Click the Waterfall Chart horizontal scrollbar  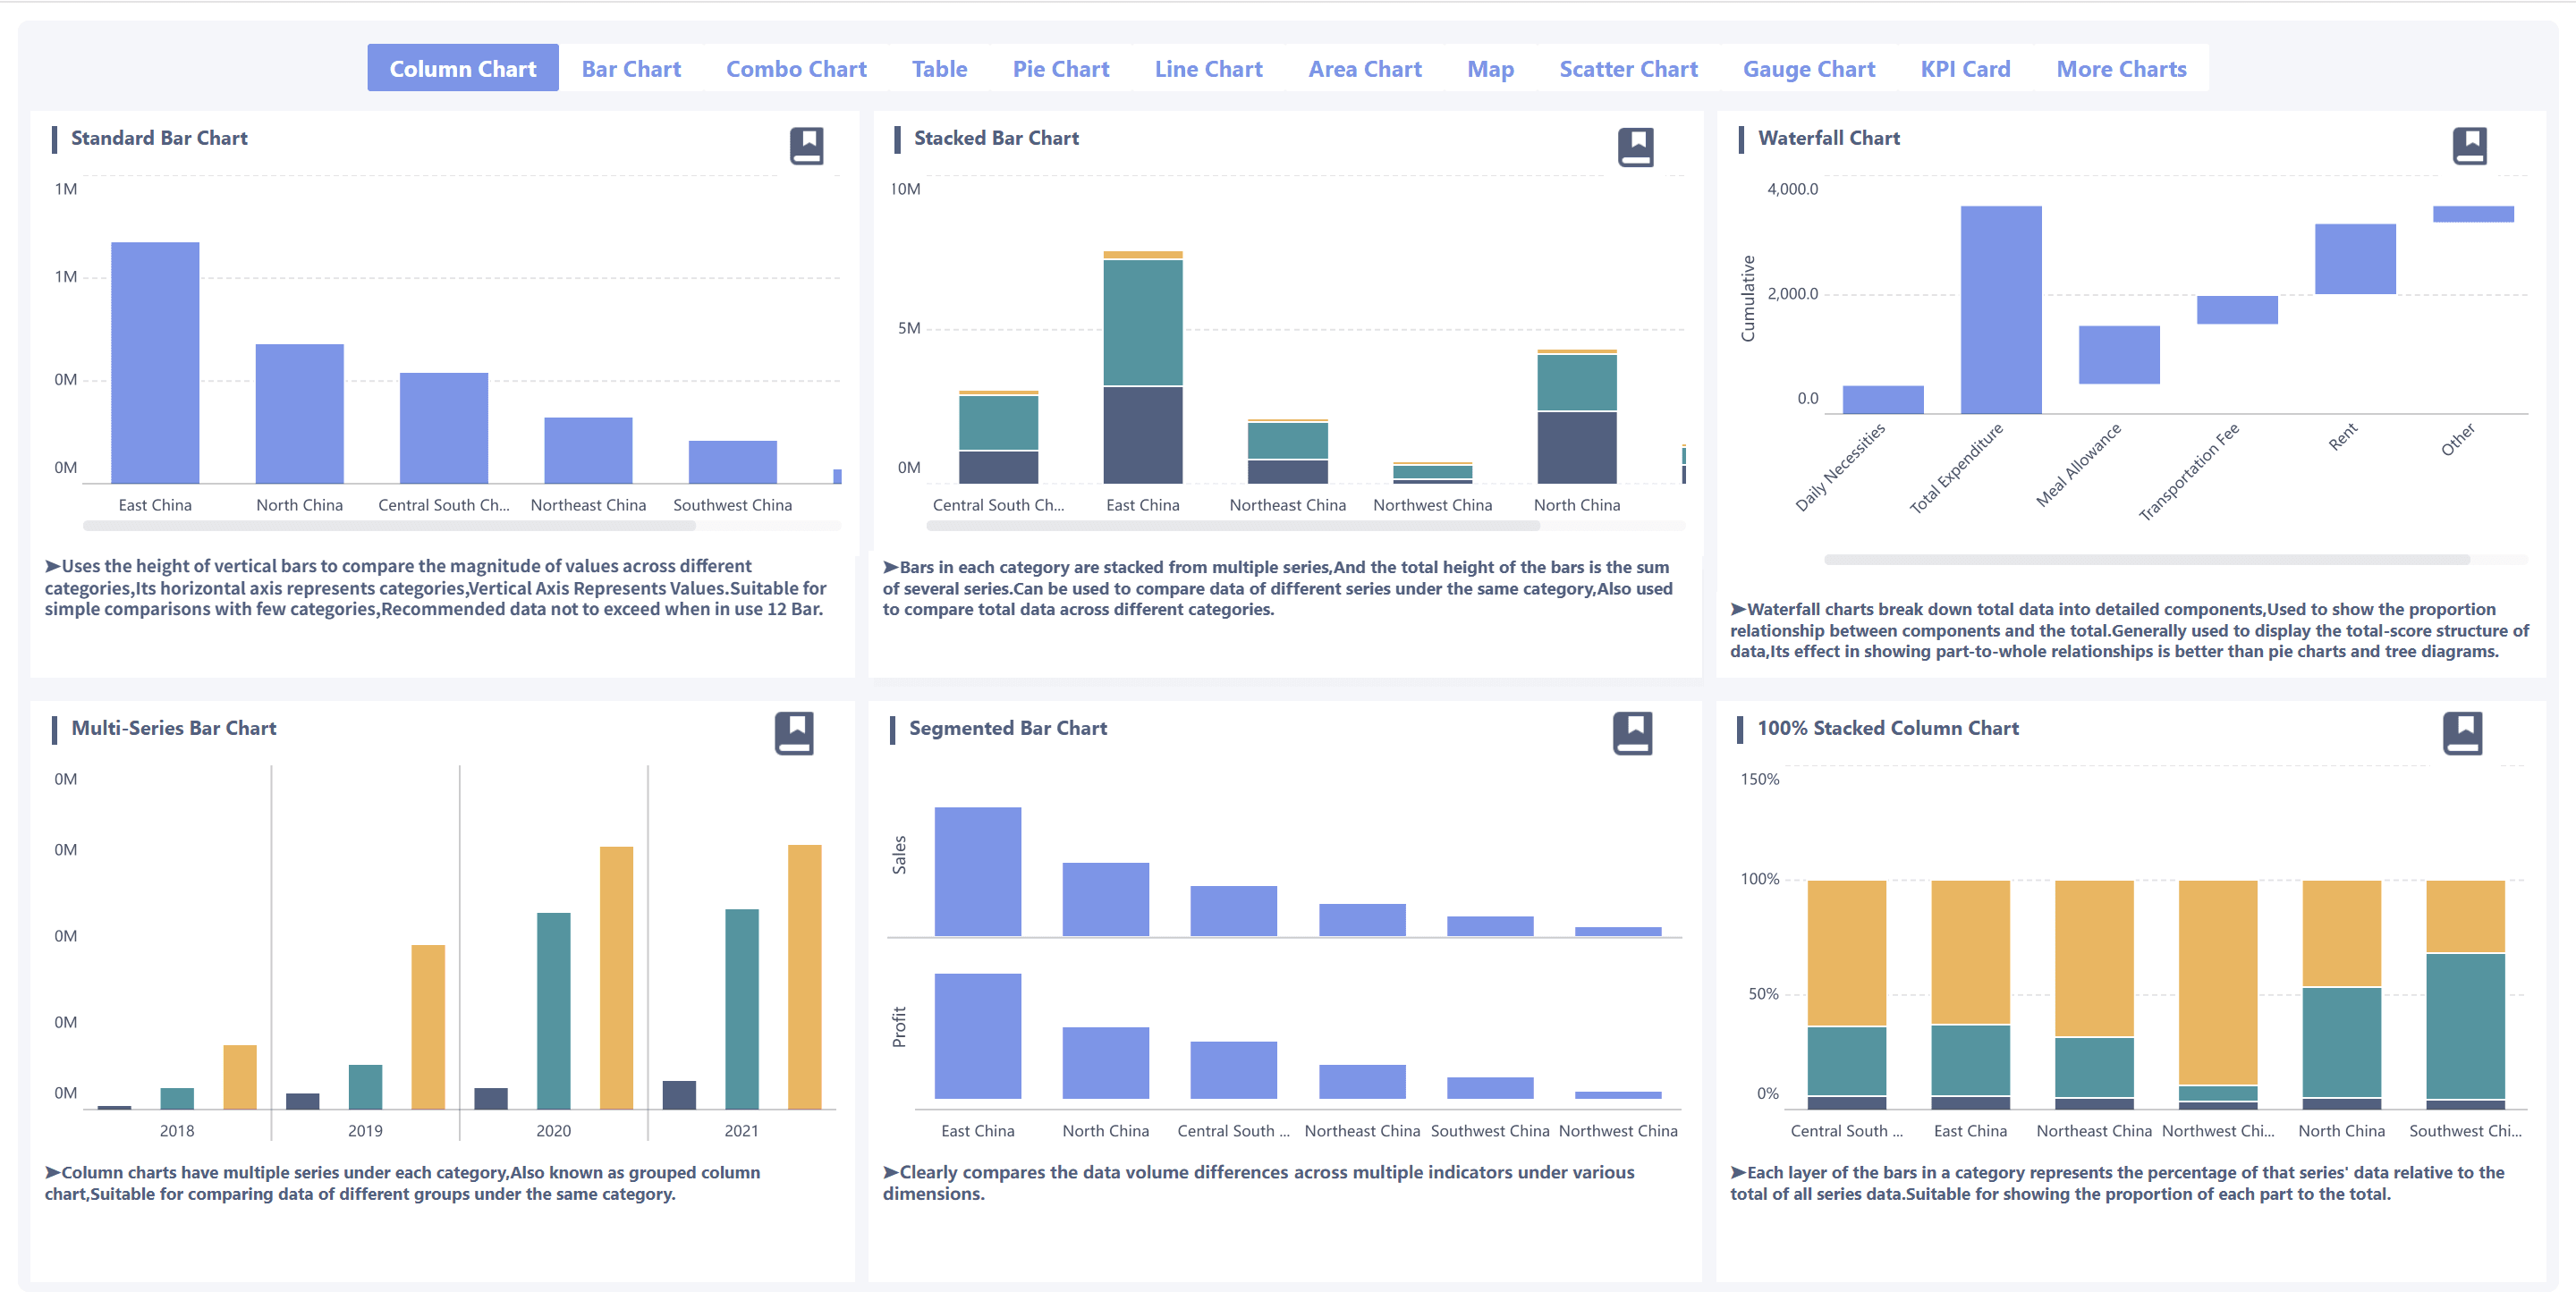[x=2147, y=560]
